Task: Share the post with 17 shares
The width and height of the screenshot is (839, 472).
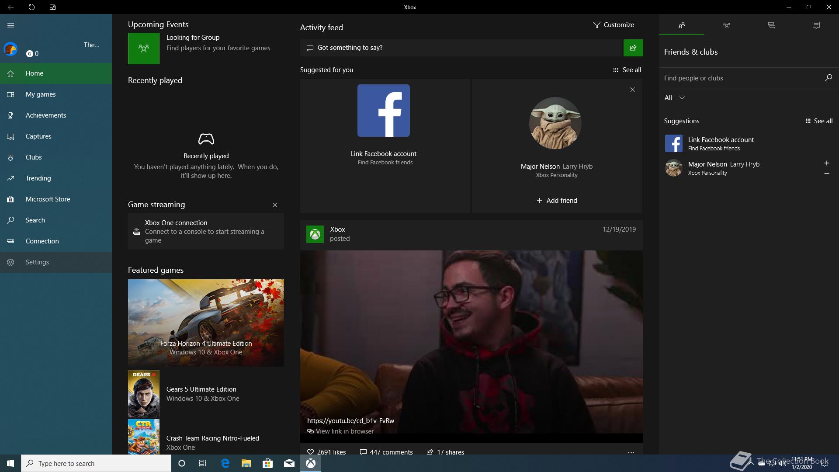Action: pos(445,452)
